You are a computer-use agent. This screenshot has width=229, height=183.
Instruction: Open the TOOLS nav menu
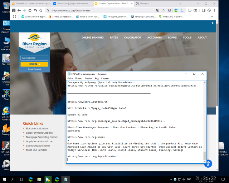point(187,38)
